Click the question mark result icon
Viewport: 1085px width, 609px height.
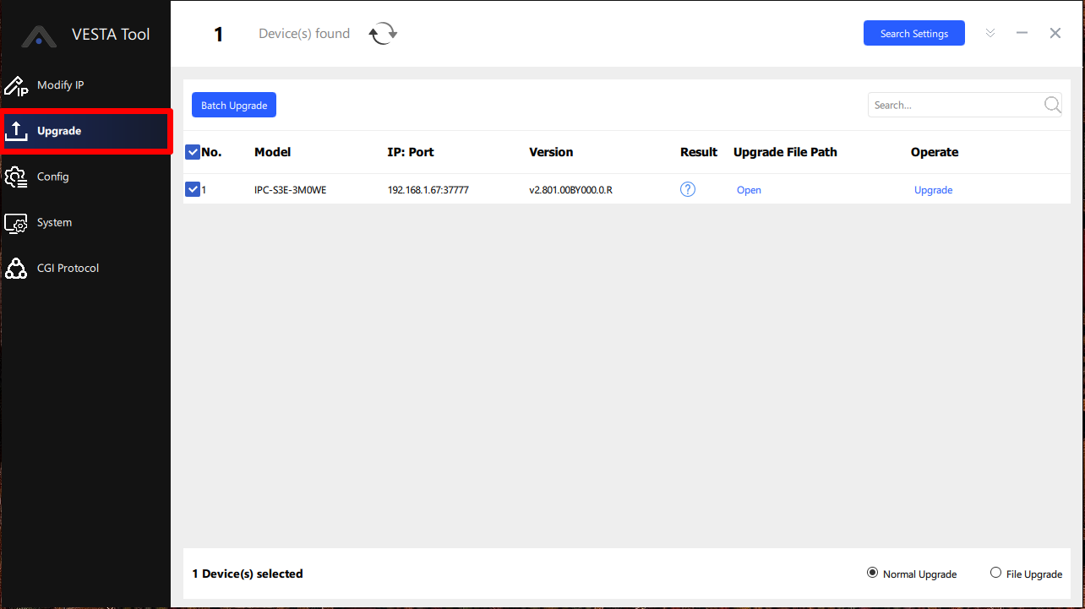(x=688, y=190)
